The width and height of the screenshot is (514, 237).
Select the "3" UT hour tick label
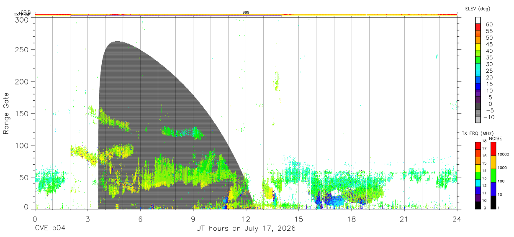pyautogui.click(x=87, y=219)
